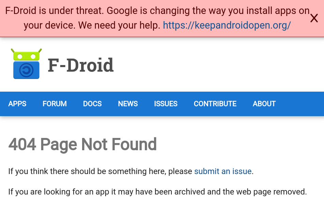Open the keepandroidopen.org link
This screenshot has height=218, width=324.
click(227, 26)
